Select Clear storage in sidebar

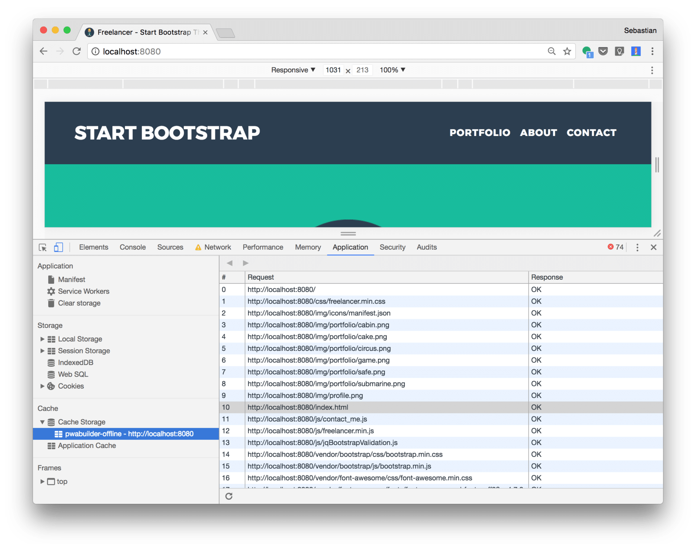pos(79,303)
